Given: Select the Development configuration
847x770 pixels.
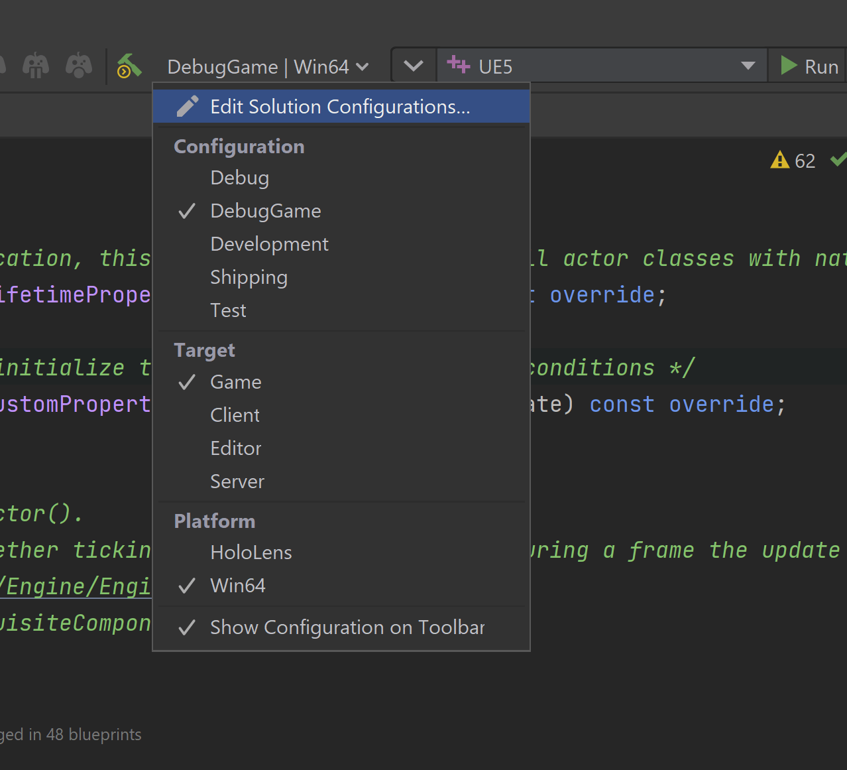Looking at the screenshot, I should point(269,244).
